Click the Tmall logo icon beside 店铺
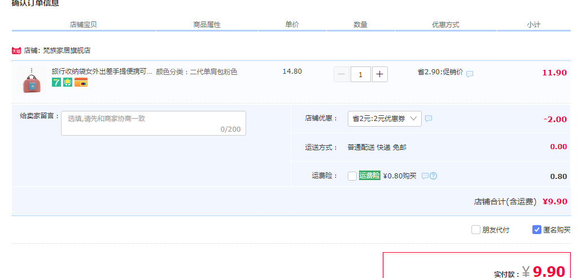Screen dimensions: 586x278 click(x=16, y=51)
